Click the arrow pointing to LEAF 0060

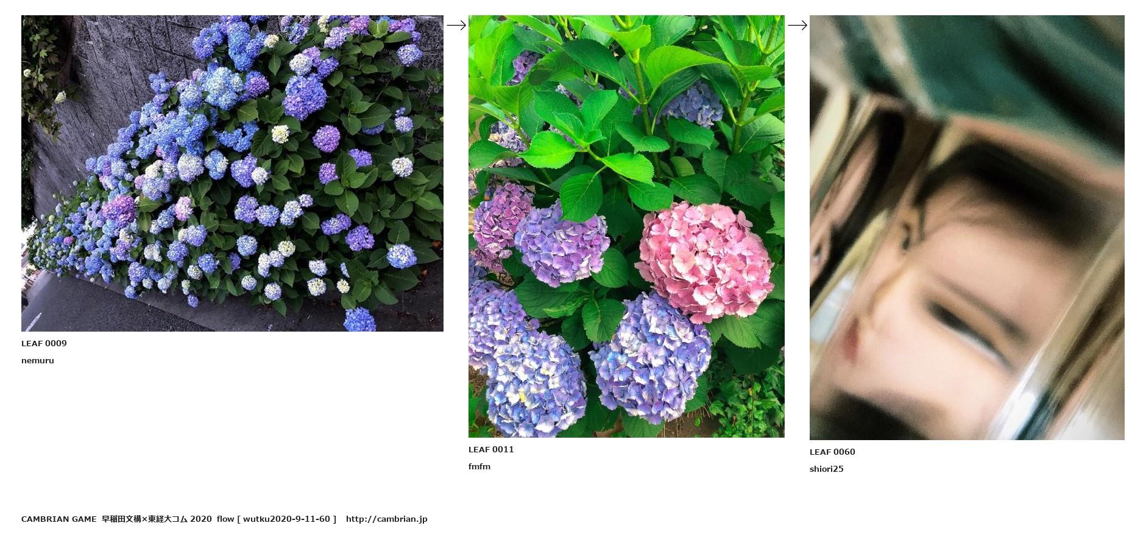coord(798,25)
